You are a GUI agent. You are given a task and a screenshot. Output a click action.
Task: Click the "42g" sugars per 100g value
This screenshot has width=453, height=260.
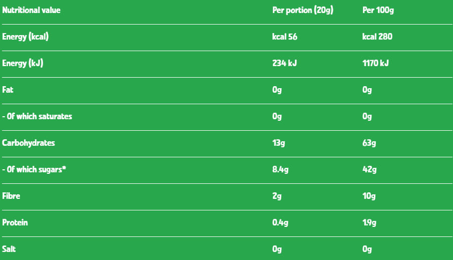[369, 169]
